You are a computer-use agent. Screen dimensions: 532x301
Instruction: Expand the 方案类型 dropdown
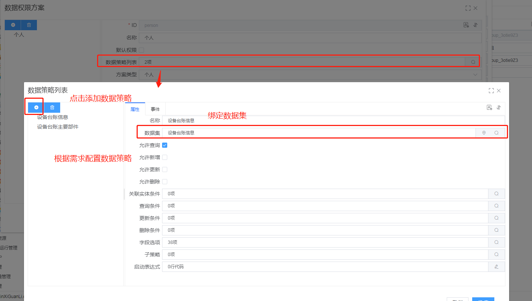click(x=475, y=75)
